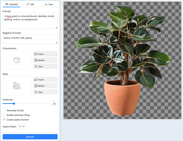Select the Generate tab
This screenshot has width=183, height=141.
point(11,4)
